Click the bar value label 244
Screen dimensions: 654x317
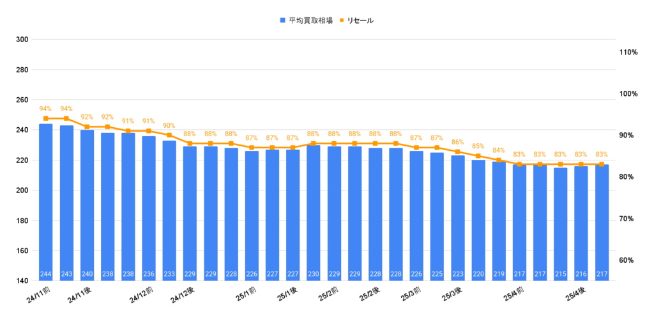46,274
